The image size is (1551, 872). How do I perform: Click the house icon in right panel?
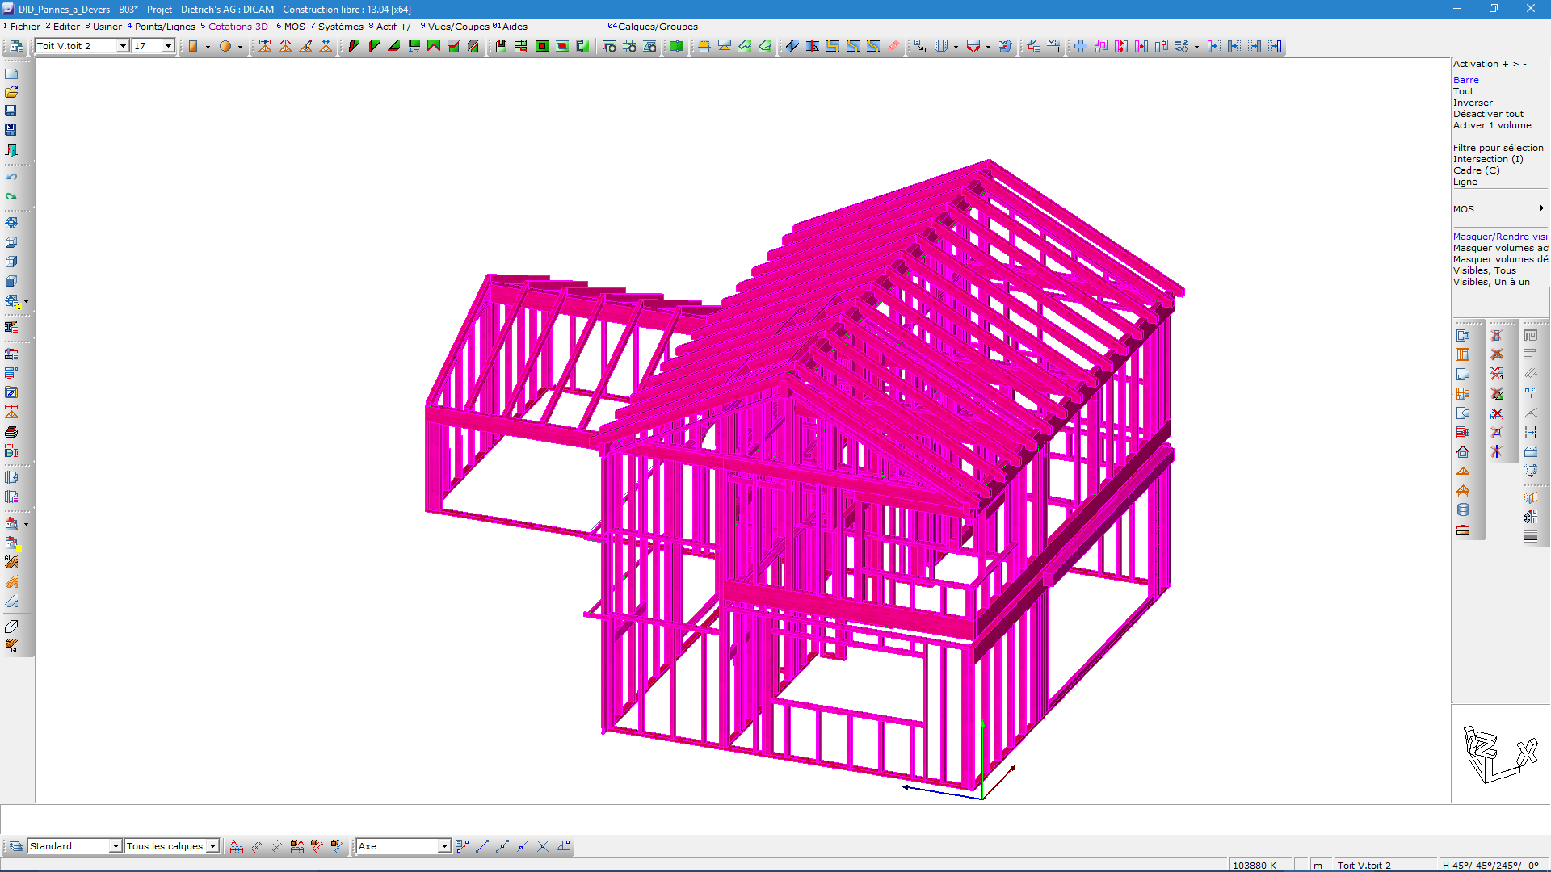1463,452
